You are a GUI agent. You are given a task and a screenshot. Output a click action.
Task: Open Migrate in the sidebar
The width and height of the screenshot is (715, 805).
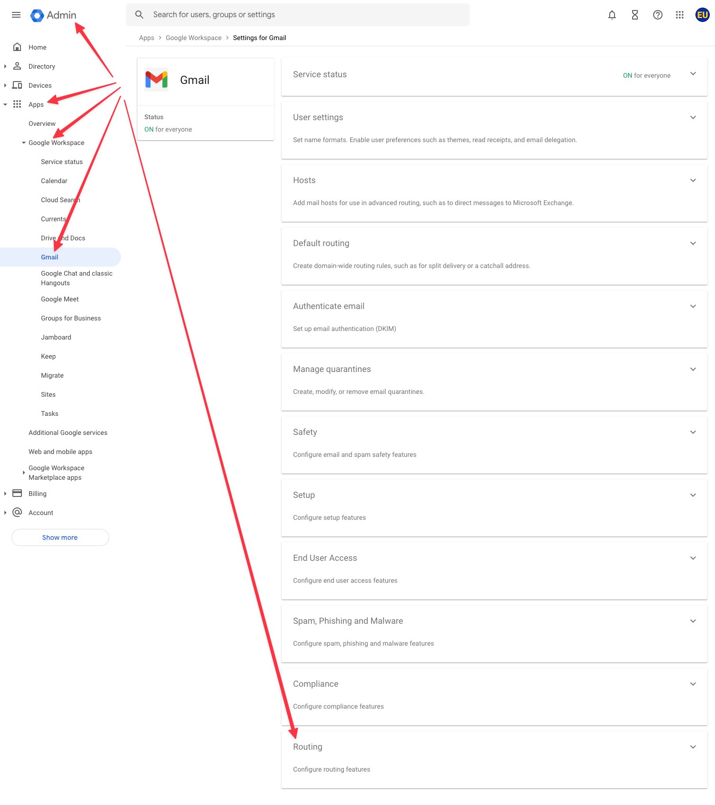[x=52, y=375]
